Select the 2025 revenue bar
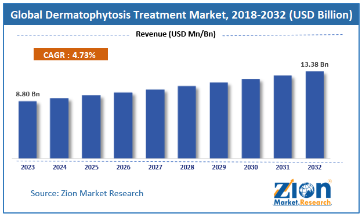The image size is (362, 217). (91, 126)
